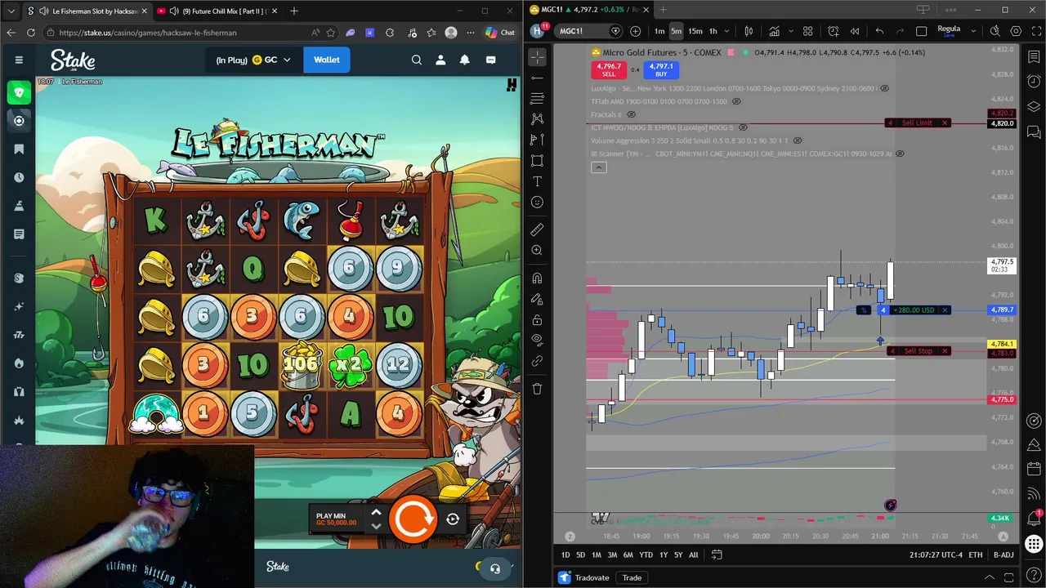Switch to the 1h timeframe
This screenshot has height=588, width=1046.
point(713,31)
